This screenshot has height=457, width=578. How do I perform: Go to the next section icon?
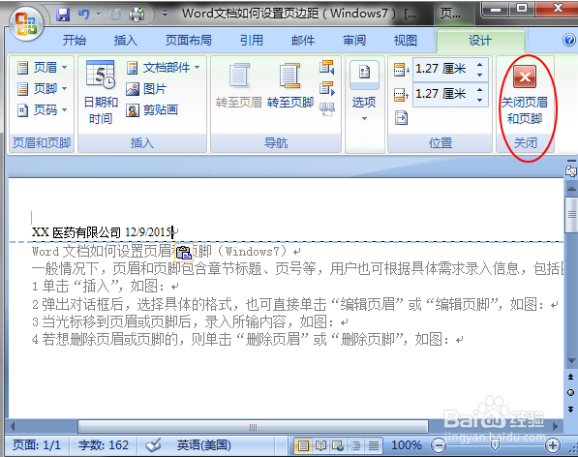[x=327, y=89]
